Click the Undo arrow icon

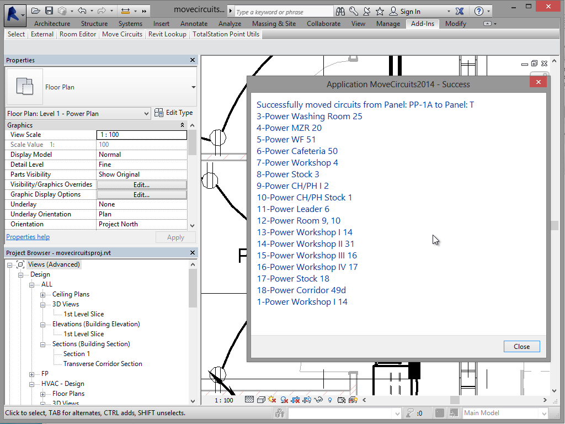[x=82, y=11]
